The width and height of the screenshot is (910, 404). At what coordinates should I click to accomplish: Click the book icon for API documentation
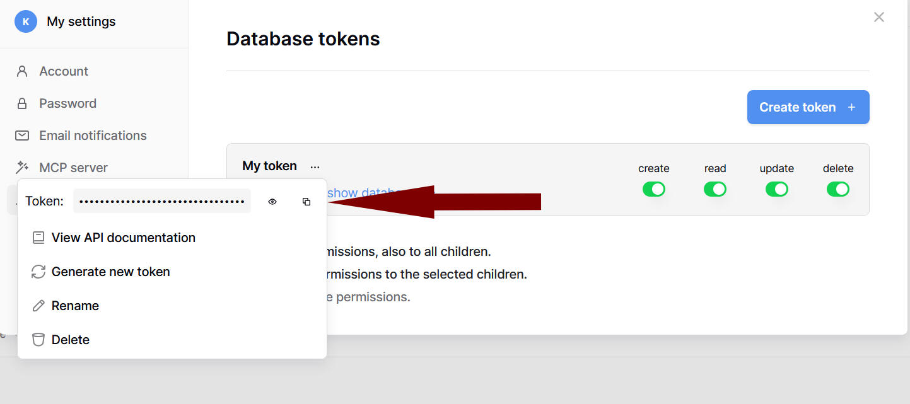pos(38,238)
